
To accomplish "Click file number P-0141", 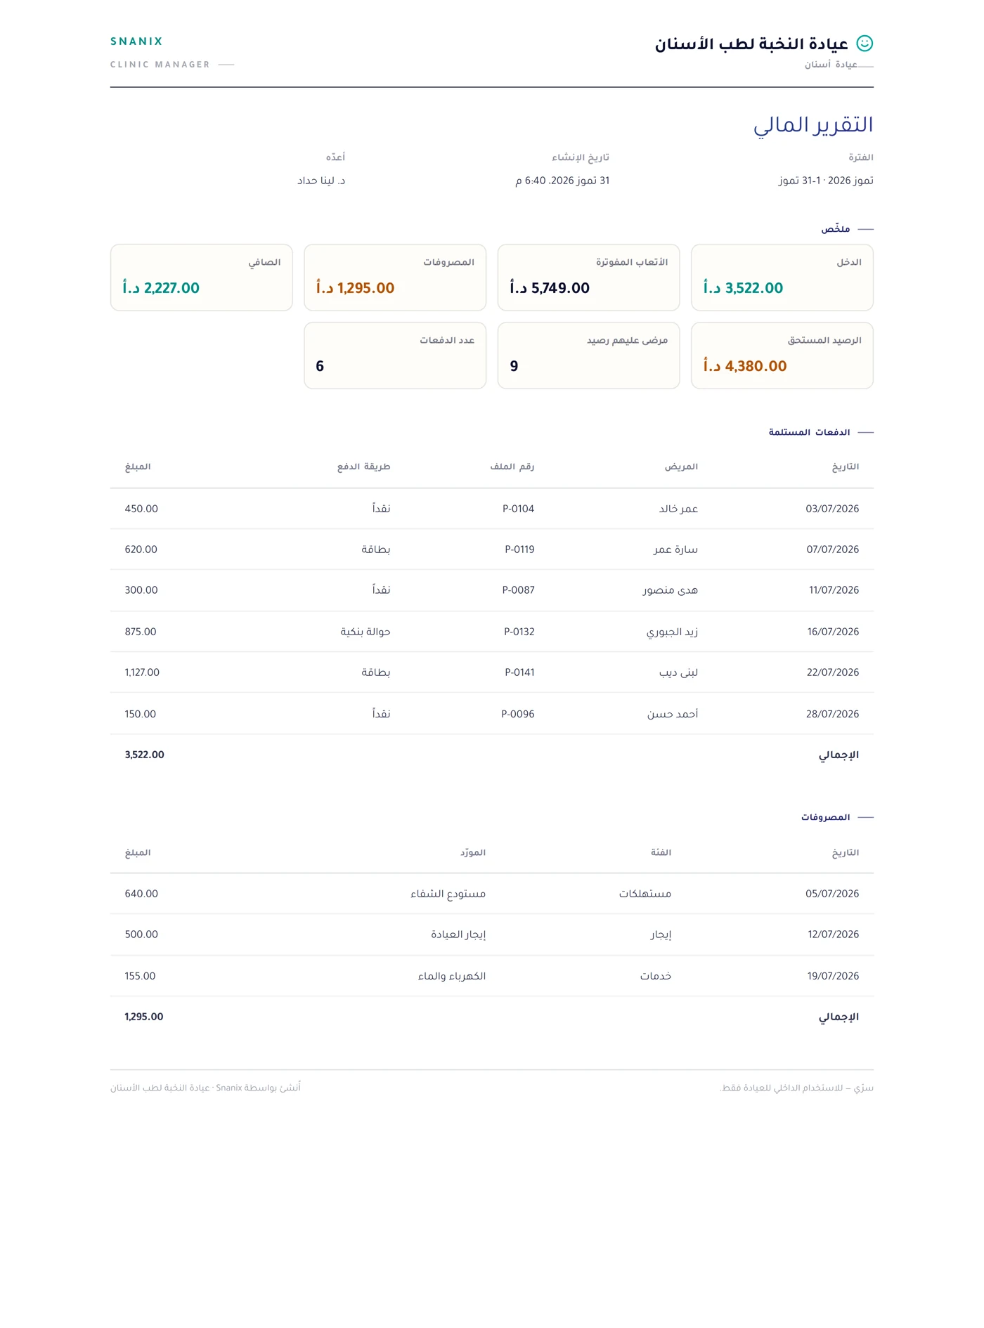I will coord(519,672).
